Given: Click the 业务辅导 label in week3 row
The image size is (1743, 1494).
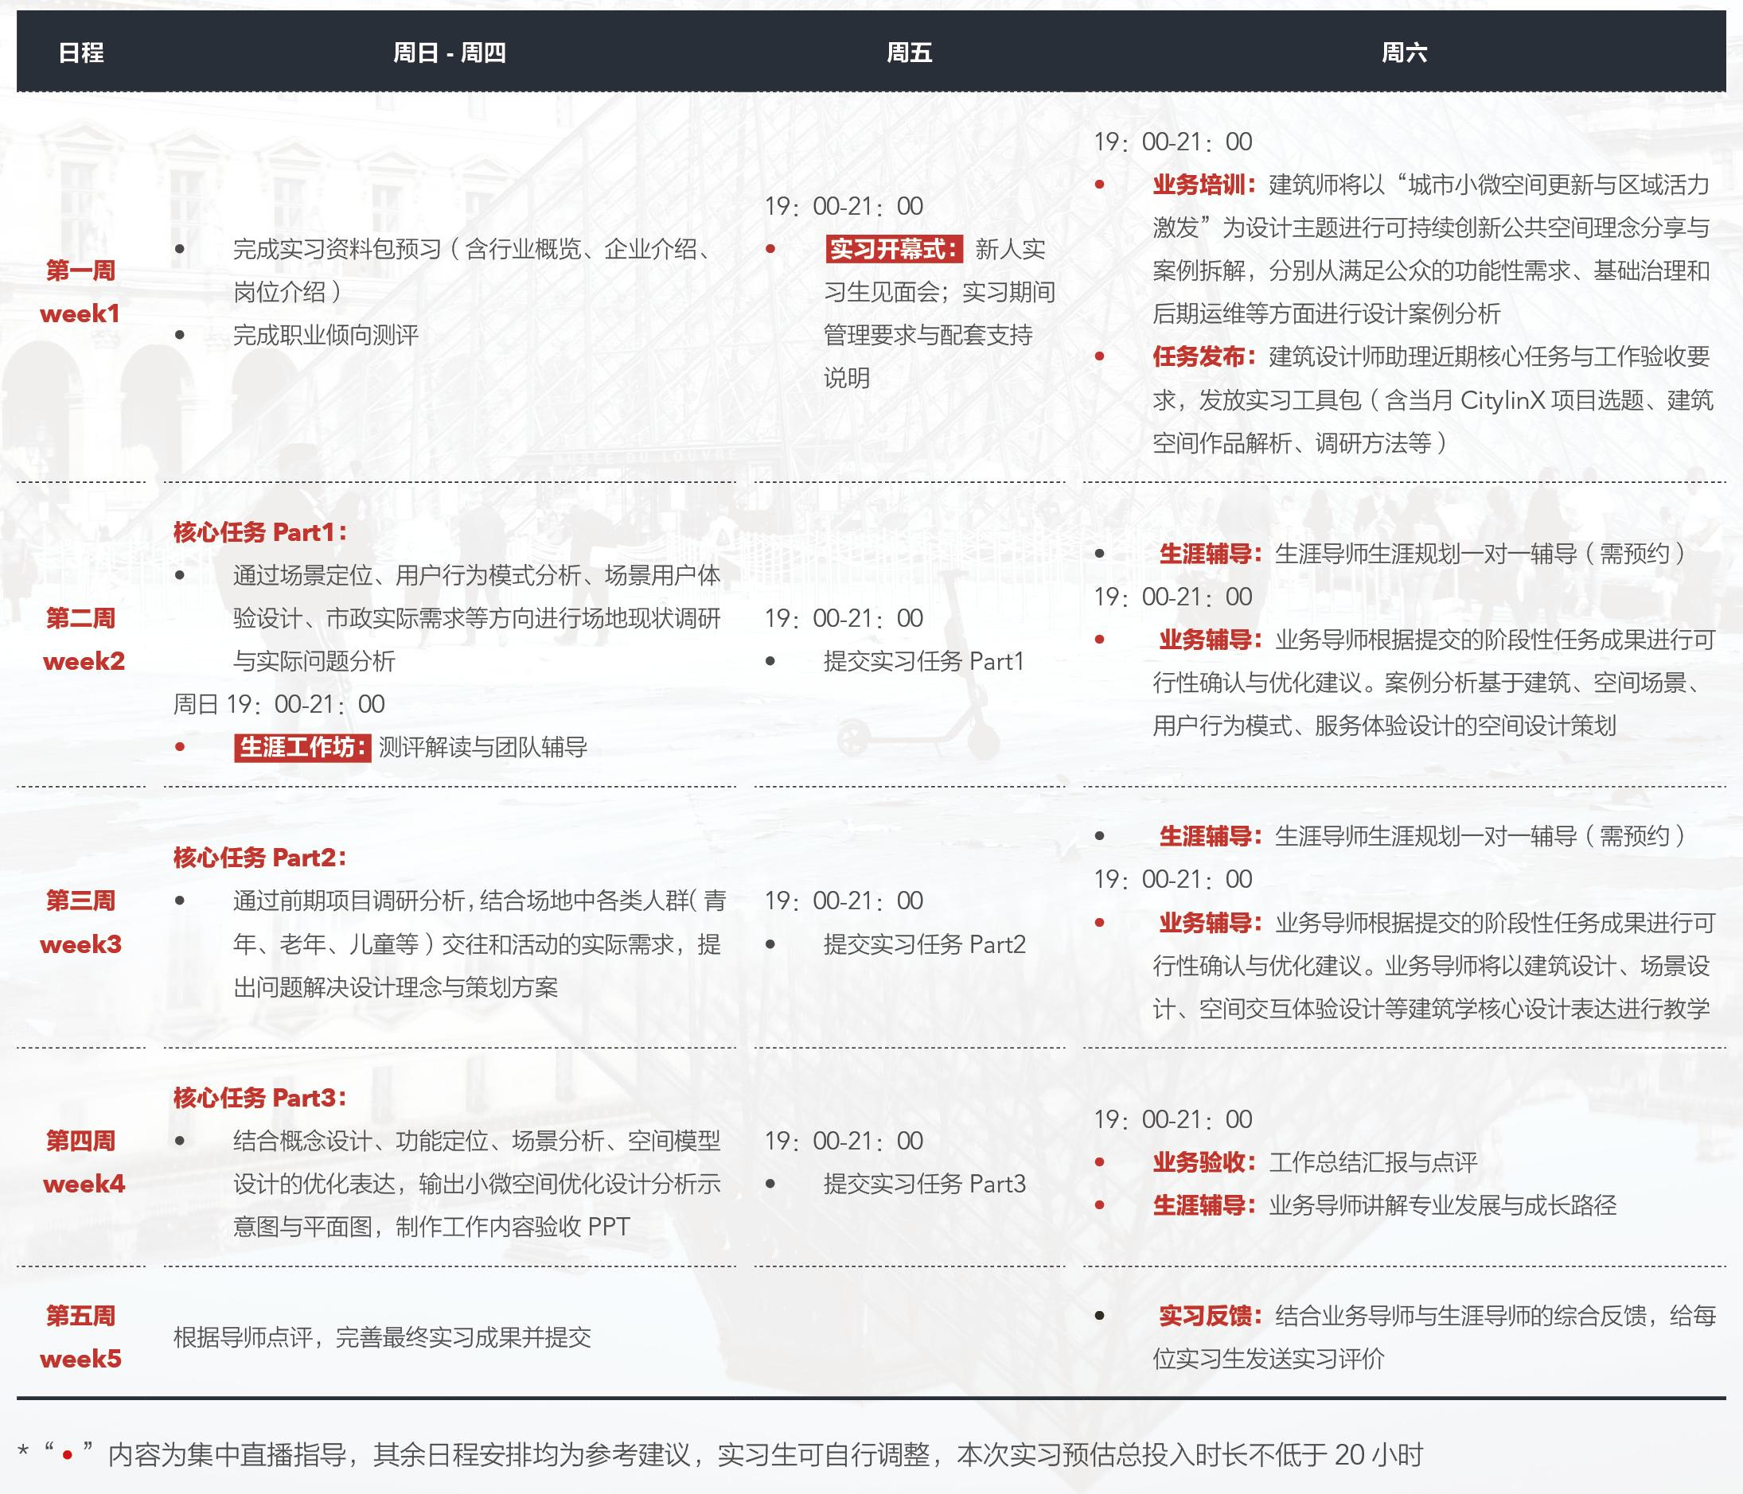Looking at the screenshot, I should tap(1211, 923).
